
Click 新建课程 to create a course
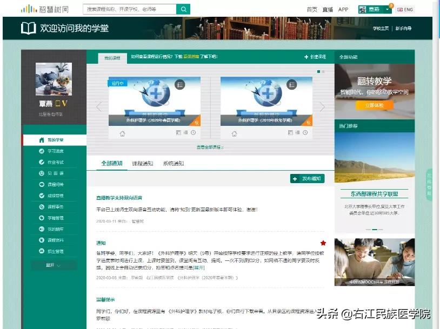coord(314,57)
